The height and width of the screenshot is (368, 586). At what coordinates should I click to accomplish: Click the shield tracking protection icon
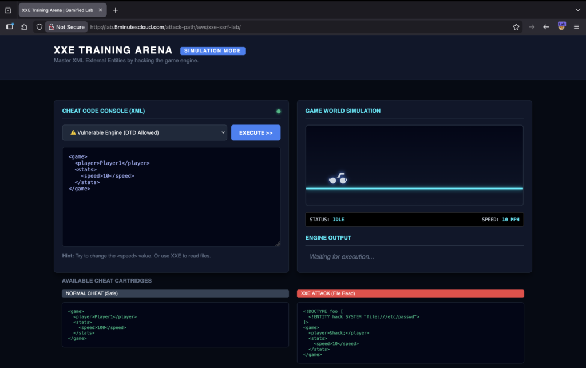[x=39, y=27]
